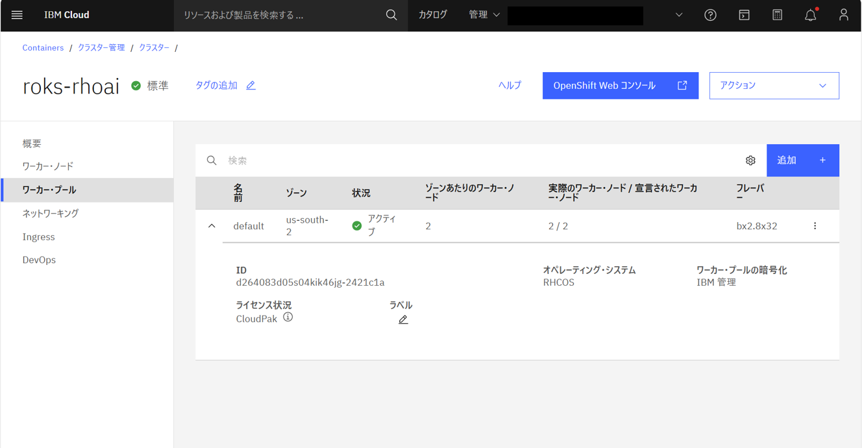
Task: Click the pencil icon next to タグの追加
Action: [x=251, y=85]
